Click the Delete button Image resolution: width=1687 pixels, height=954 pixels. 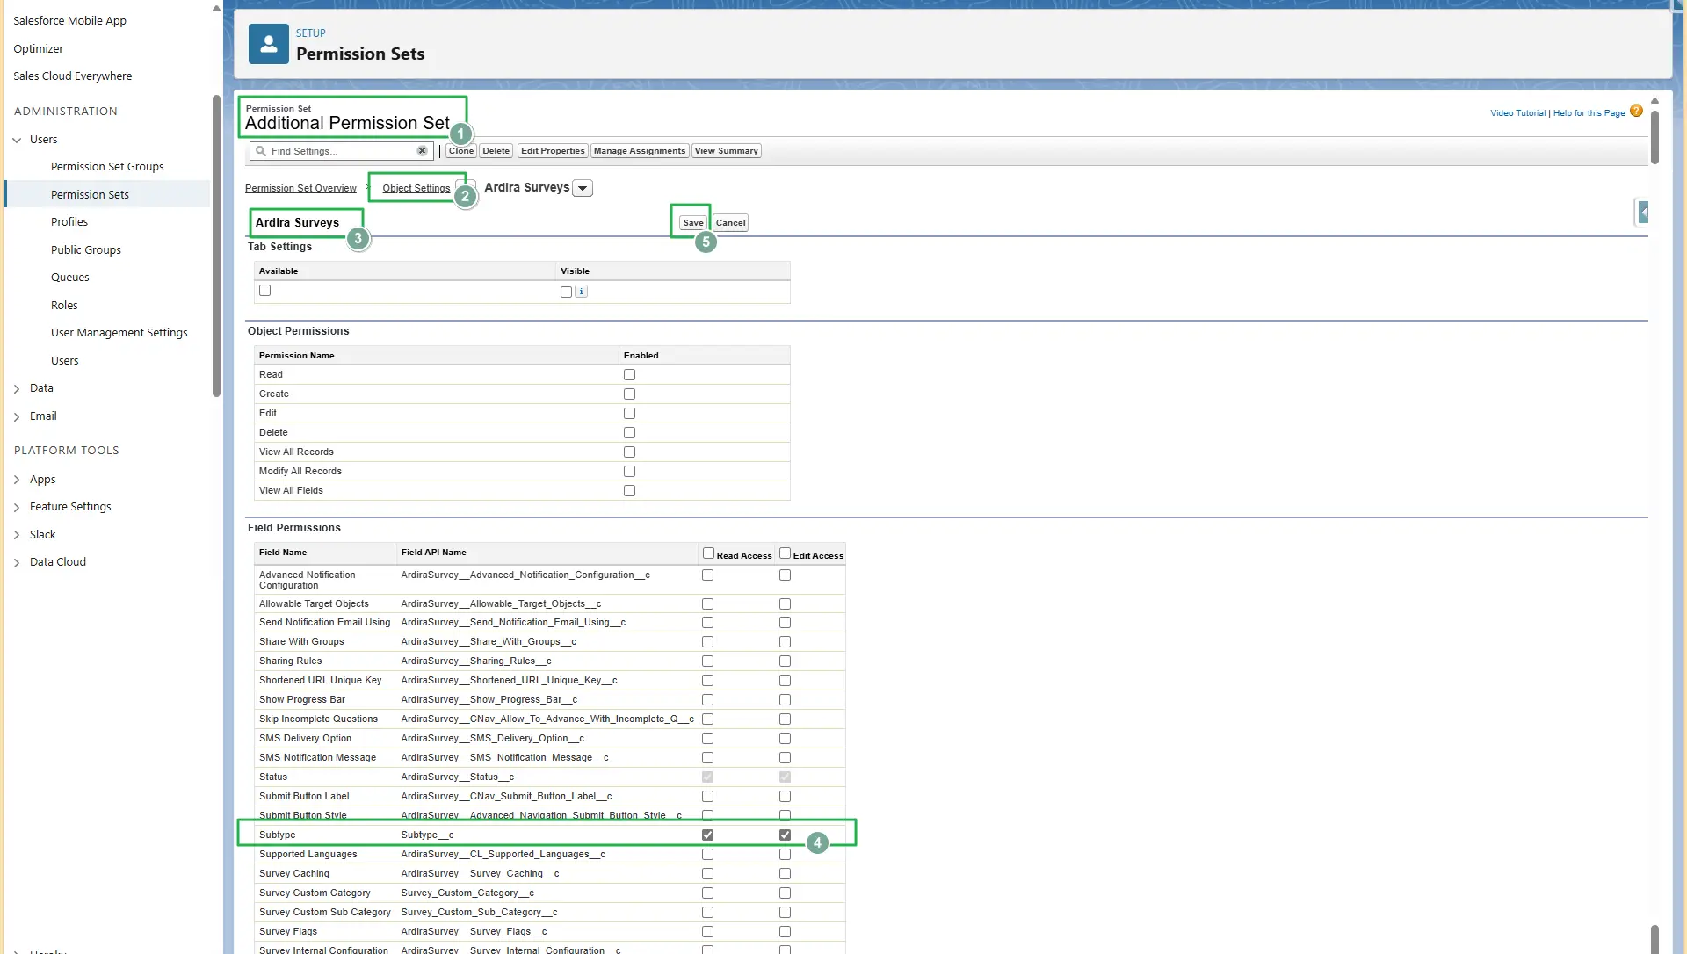point(496,151)
